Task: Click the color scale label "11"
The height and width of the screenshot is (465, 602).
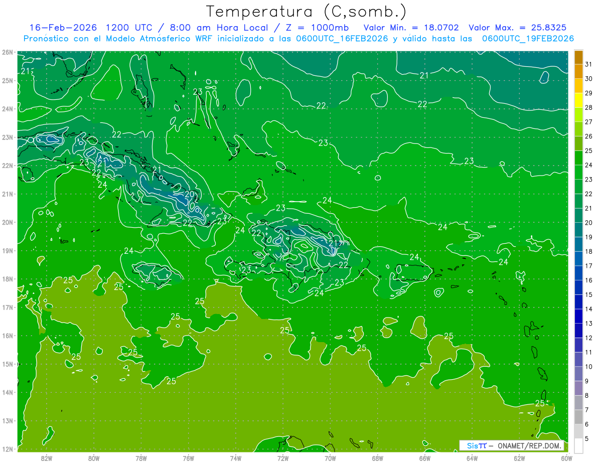Action: click(589, 353)
